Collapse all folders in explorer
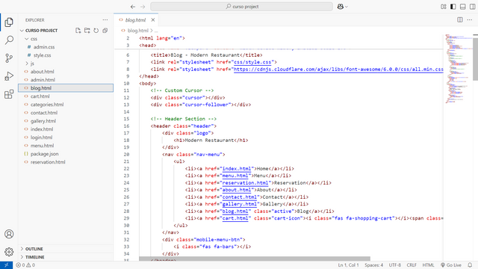 pyautogui.click(x=105, y=31)
